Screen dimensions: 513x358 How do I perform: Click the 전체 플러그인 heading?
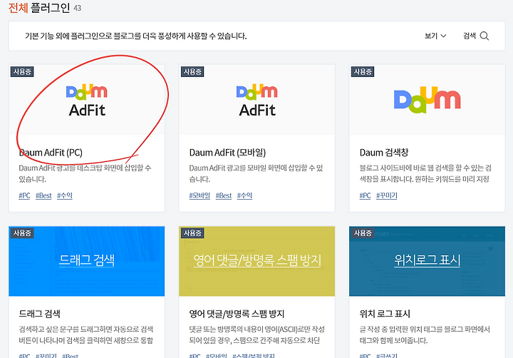(x=39, y=8)
